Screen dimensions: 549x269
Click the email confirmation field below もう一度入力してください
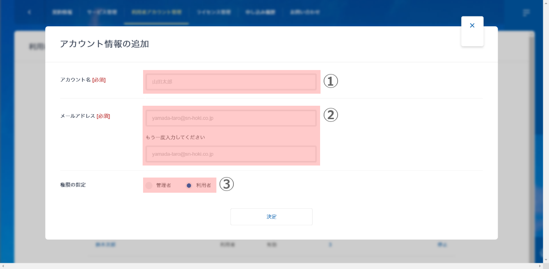[231, 154]
